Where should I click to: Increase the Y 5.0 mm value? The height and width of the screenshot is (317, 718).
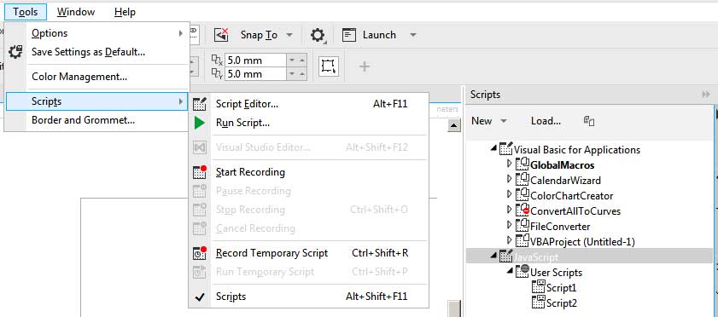[301, 74]
